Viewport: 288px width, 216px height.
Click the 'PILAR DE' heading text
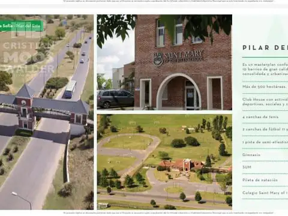tap(265, 47)
